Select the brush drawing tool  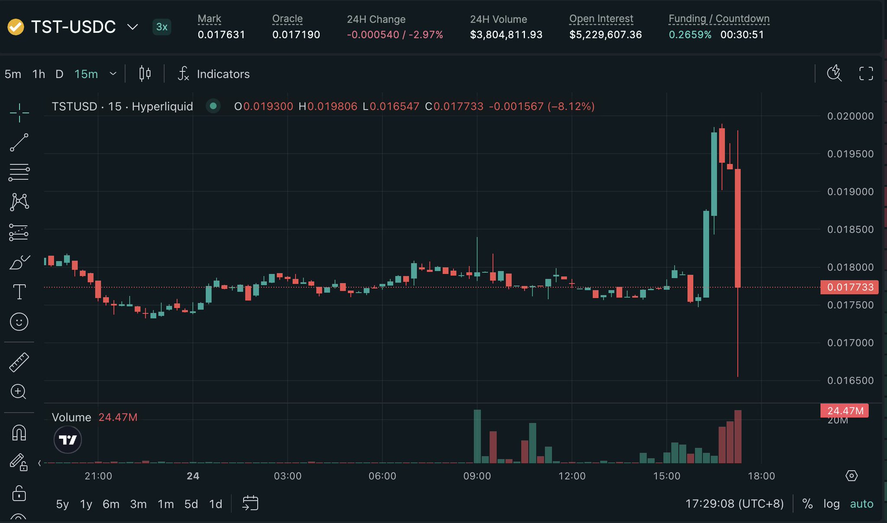pos(19,263)
